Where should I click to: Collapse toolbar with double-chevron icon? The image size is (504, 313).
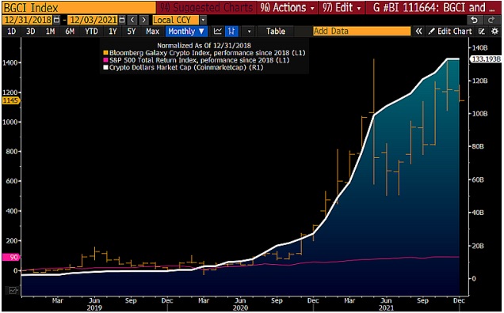click(x=418, y=31)
